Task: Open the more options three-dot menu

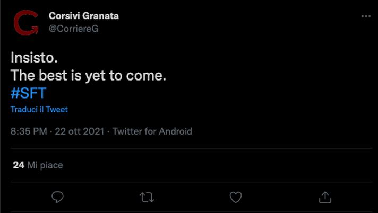Action: [x=366, y=16]
